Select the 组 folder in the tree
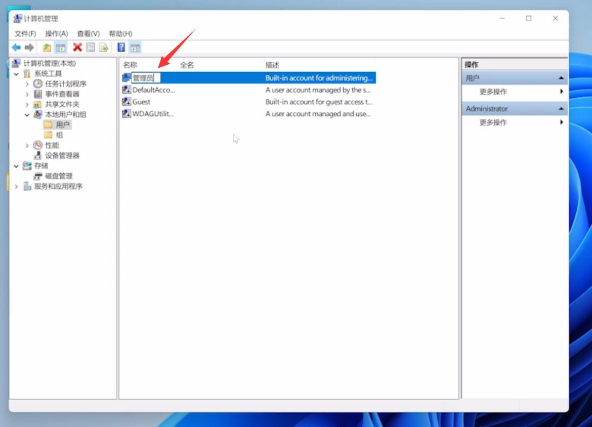 59,135
